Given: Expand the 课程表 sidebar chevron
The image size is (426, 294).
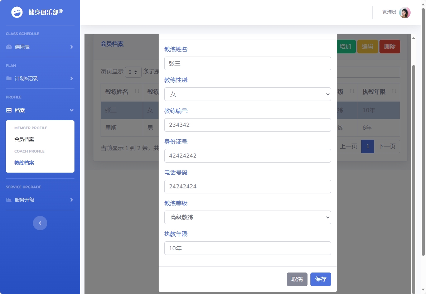Looking at the screenshot, I should (x=71, y=47).
